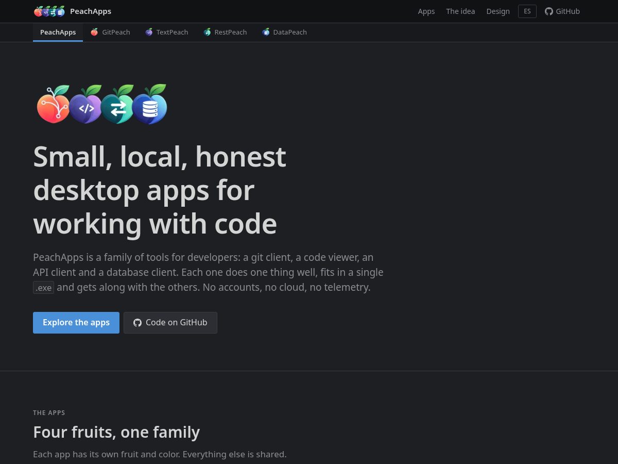Click the large orange git-branch peach icon
The height and width of the screenshot is (464, 618).
54,105
